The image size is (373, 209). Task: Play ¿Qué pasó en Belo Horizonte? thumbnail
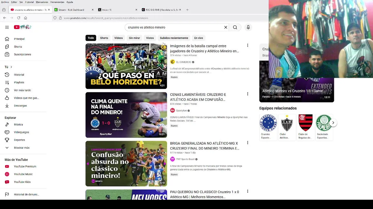pyautogui.click(x=126, y=66)
